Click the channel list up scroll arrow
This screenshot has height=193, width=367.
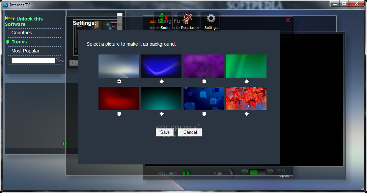pyautogui.click(x=120, y=16)
